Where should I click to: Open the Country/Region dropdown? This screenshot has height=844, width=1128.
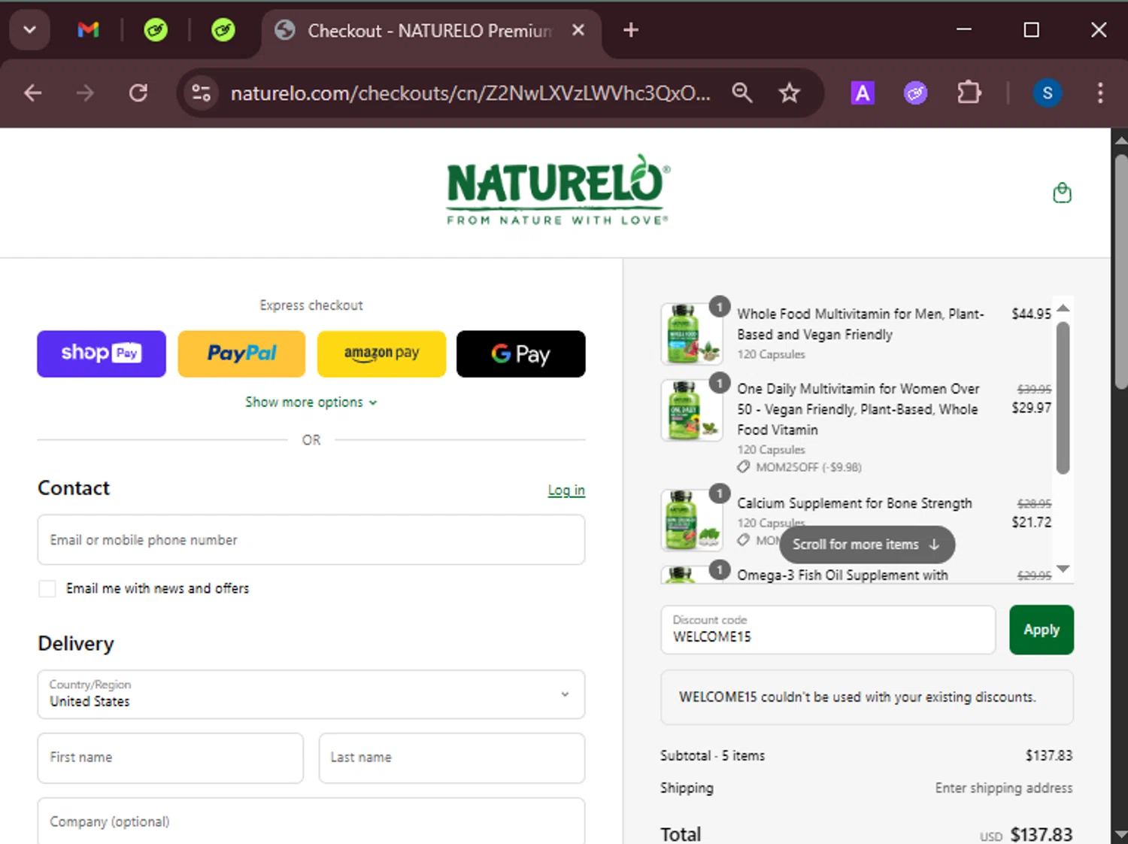311,694
